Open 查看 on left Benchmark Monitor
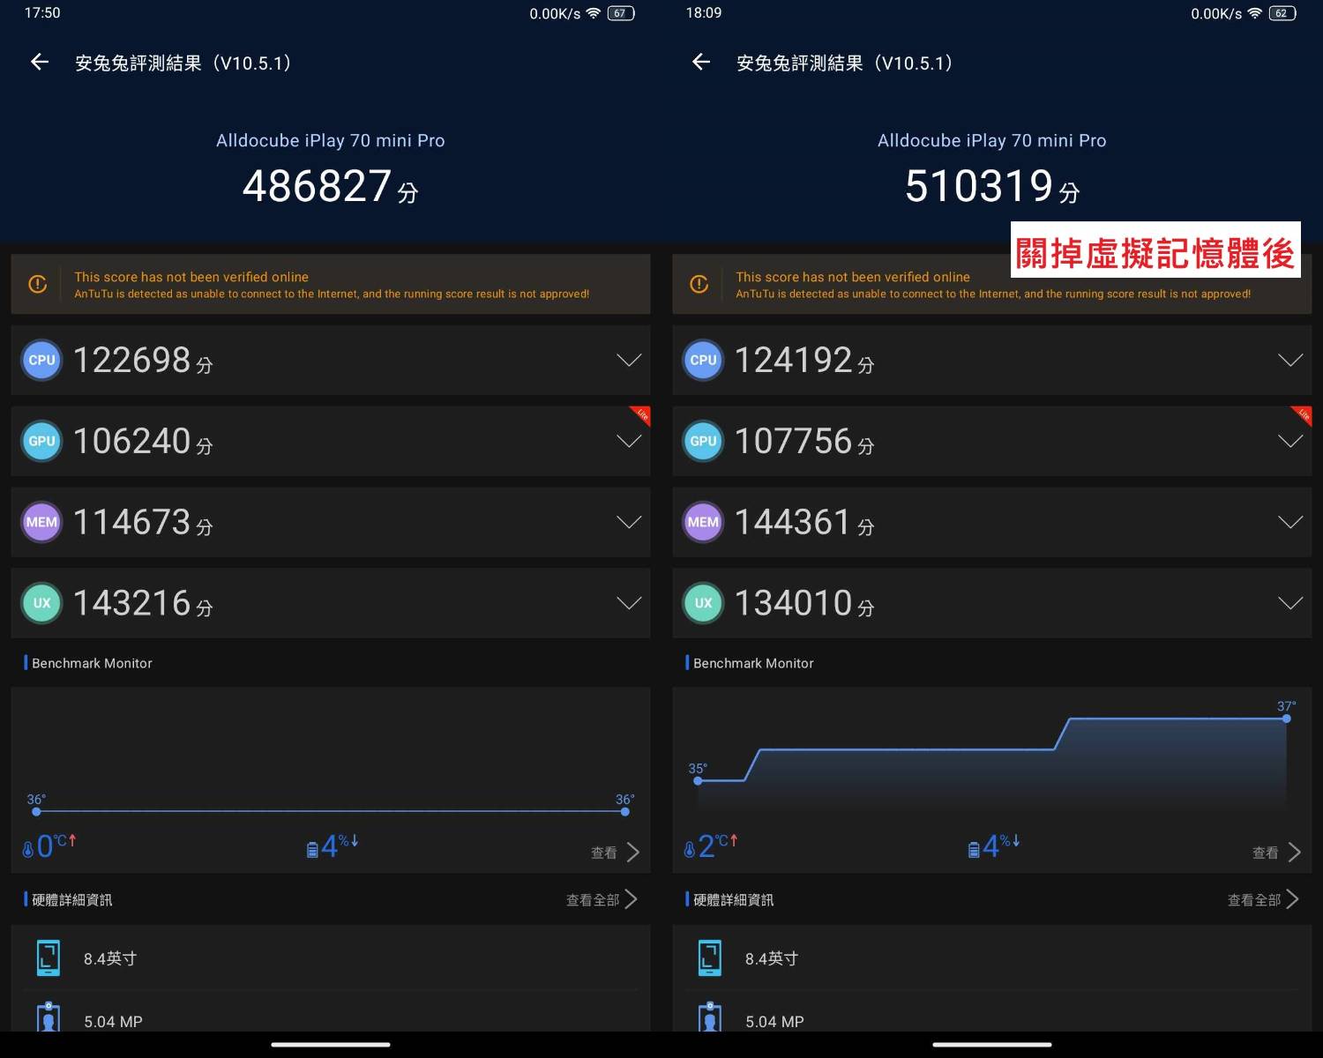This screenshot has height=1058, width=1323. tap(616, 853)
